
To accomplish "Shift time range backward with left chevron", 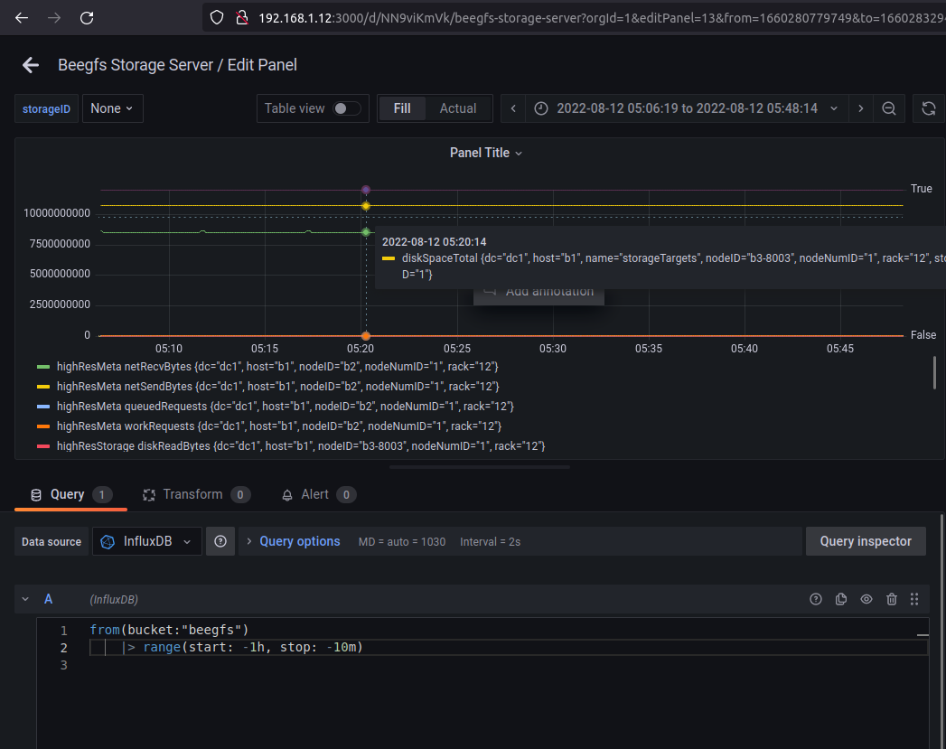I will point(513,108).
